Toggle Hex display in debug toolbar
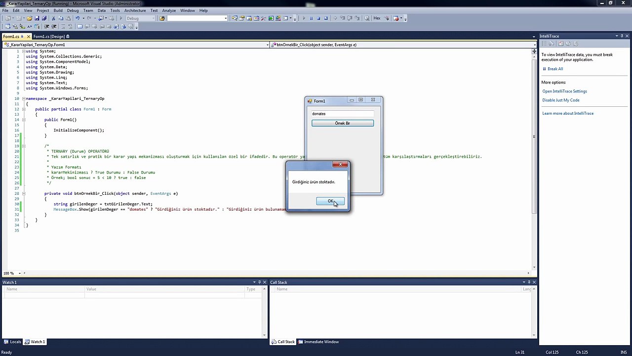 coord(377,18)
